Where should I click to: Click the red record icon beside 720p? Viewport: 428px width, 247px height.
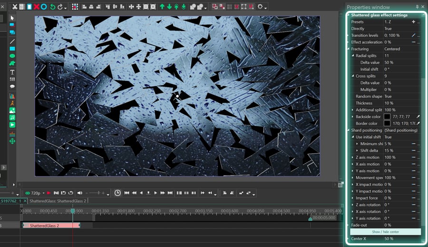point(49,193)
